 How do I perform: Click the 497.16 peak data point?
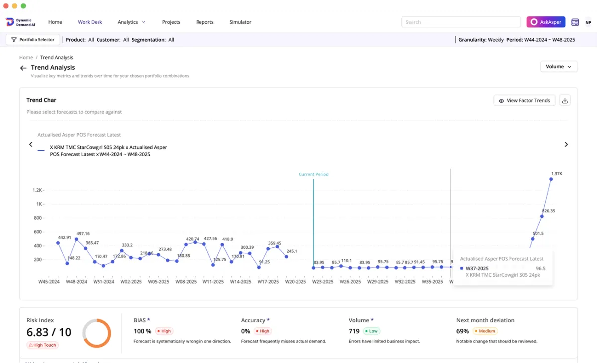pos(76,239)
